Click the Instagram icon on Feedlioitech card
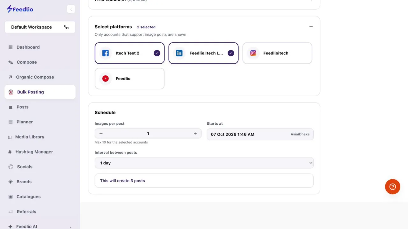Viewport: 408px width, 229px height. coord(253,53)
